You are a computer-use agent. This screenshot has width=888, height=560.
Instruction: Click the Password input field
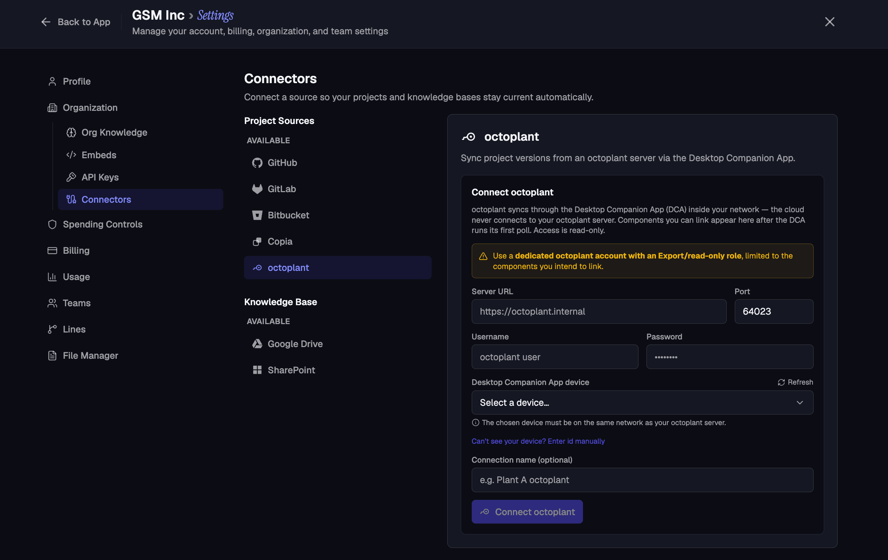click(x=729, y=357)
